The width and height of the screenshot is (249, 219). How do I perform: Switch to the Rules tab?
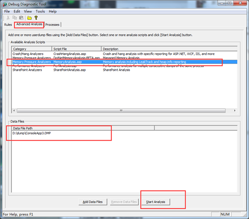[8, 25]
